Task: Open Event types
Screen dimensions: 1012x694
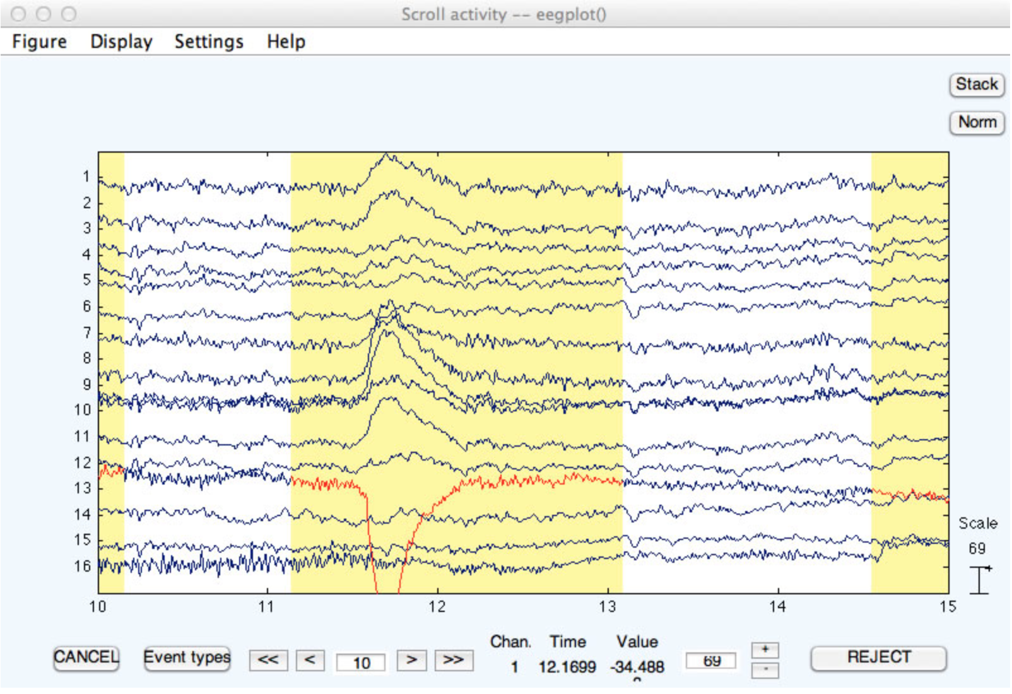Action: [x=187, y=658]
